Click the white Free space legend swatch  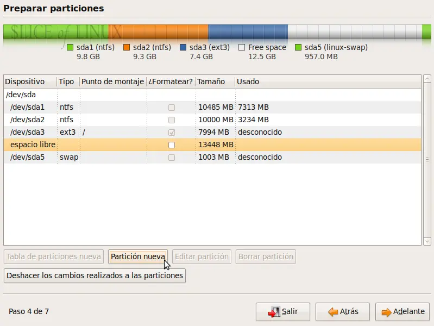(x=242, y=47)
